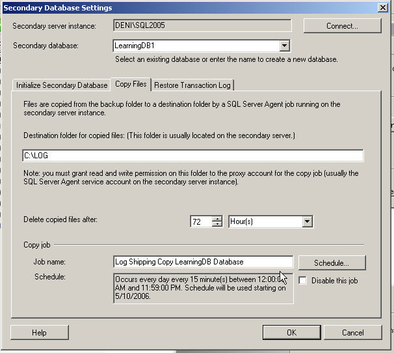Click the destination folder field showing C:\LOG
The image size is (394, 353).
(192, 156)
